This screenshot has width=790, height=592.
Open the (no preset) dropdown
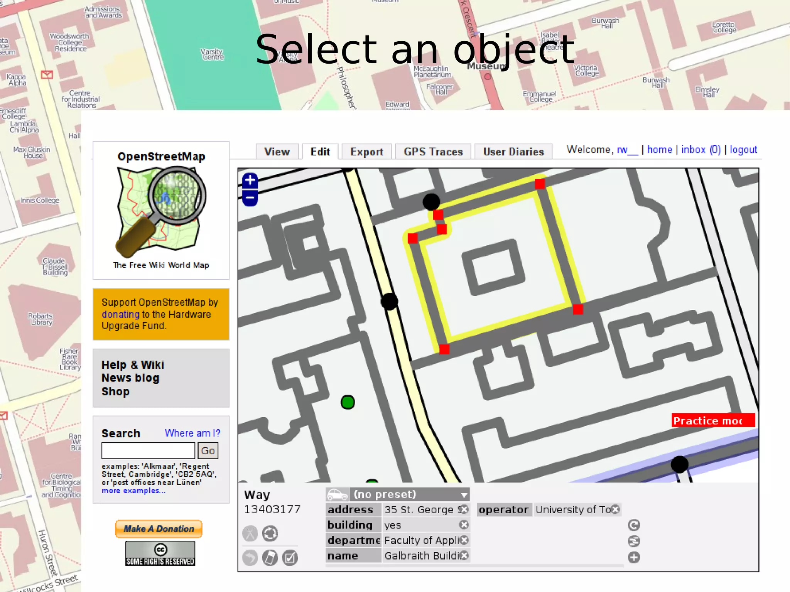[x=409, y=494]
